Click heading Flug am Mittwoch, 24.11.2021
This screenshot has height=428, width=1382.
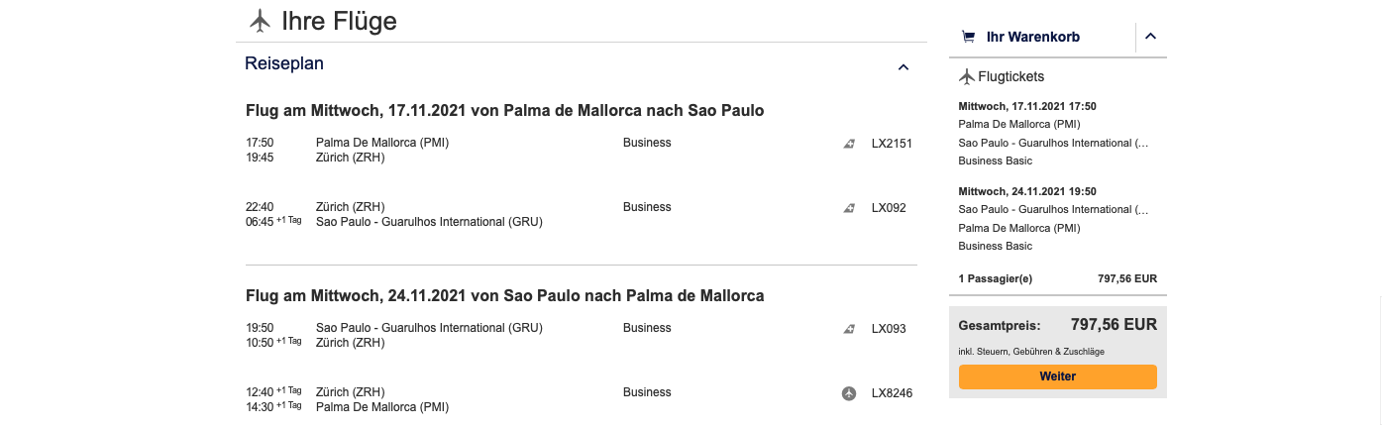[504, 295]
